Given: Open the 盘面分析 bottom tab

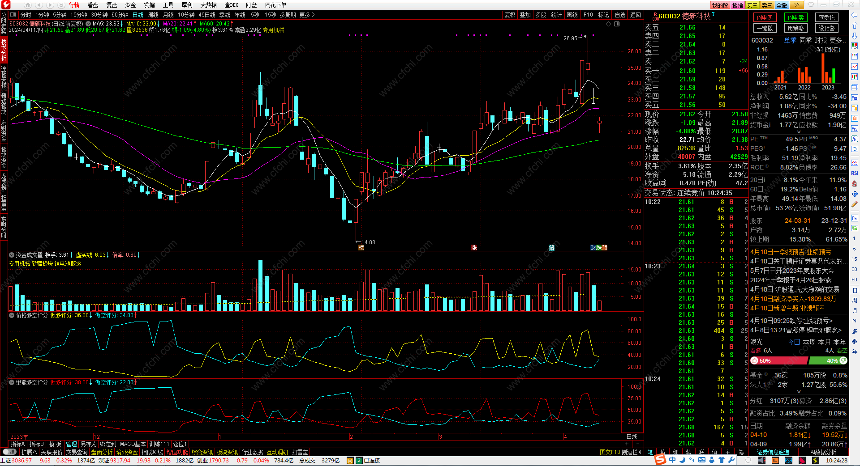Looking at the screenshot, I should pyautogui.click(x=102, y=452).
